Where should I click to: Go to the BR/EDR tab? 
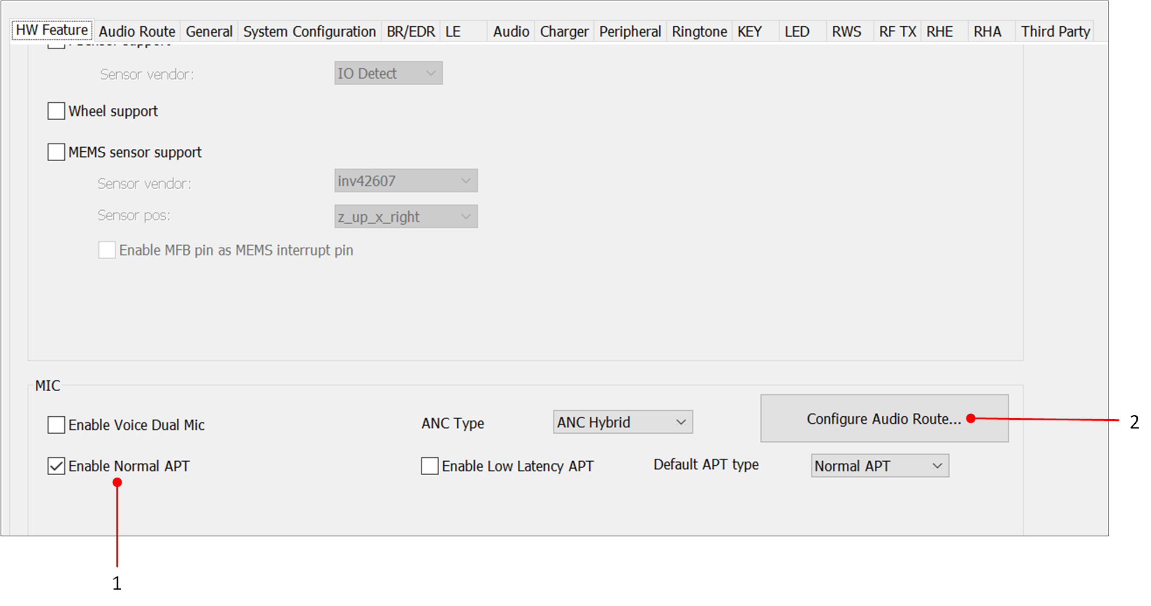(411, 32)
